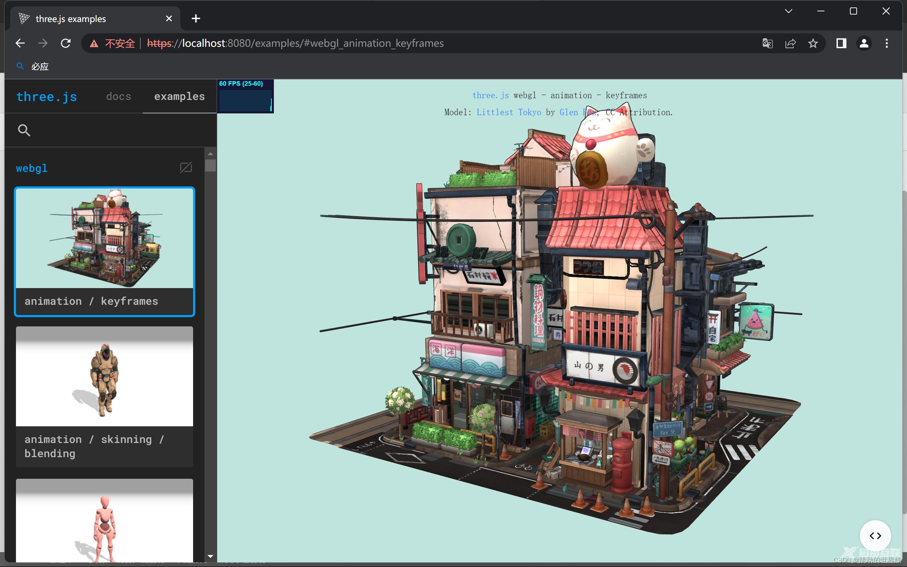Click the sidebar scrollbar up arrow
This screenshot has width=907, height=567.
(210, 154)
